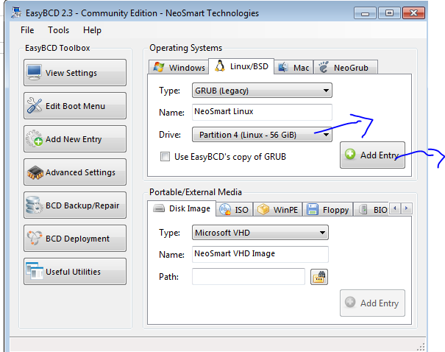Click the empty Path input field
The width and height of the screenshot is (445, 352).
click(x=249, y=276)
